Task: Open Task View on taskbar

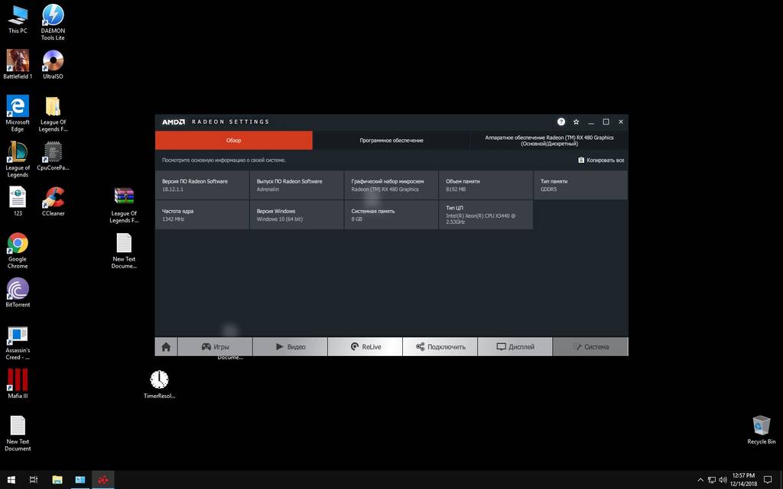Action: point(34,480)
